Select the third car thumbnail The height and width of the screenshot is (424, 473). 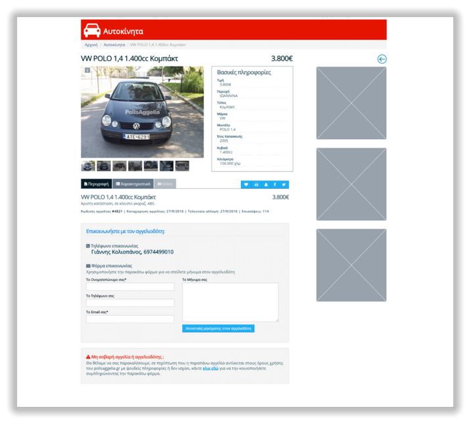click(x=120, y=166)
